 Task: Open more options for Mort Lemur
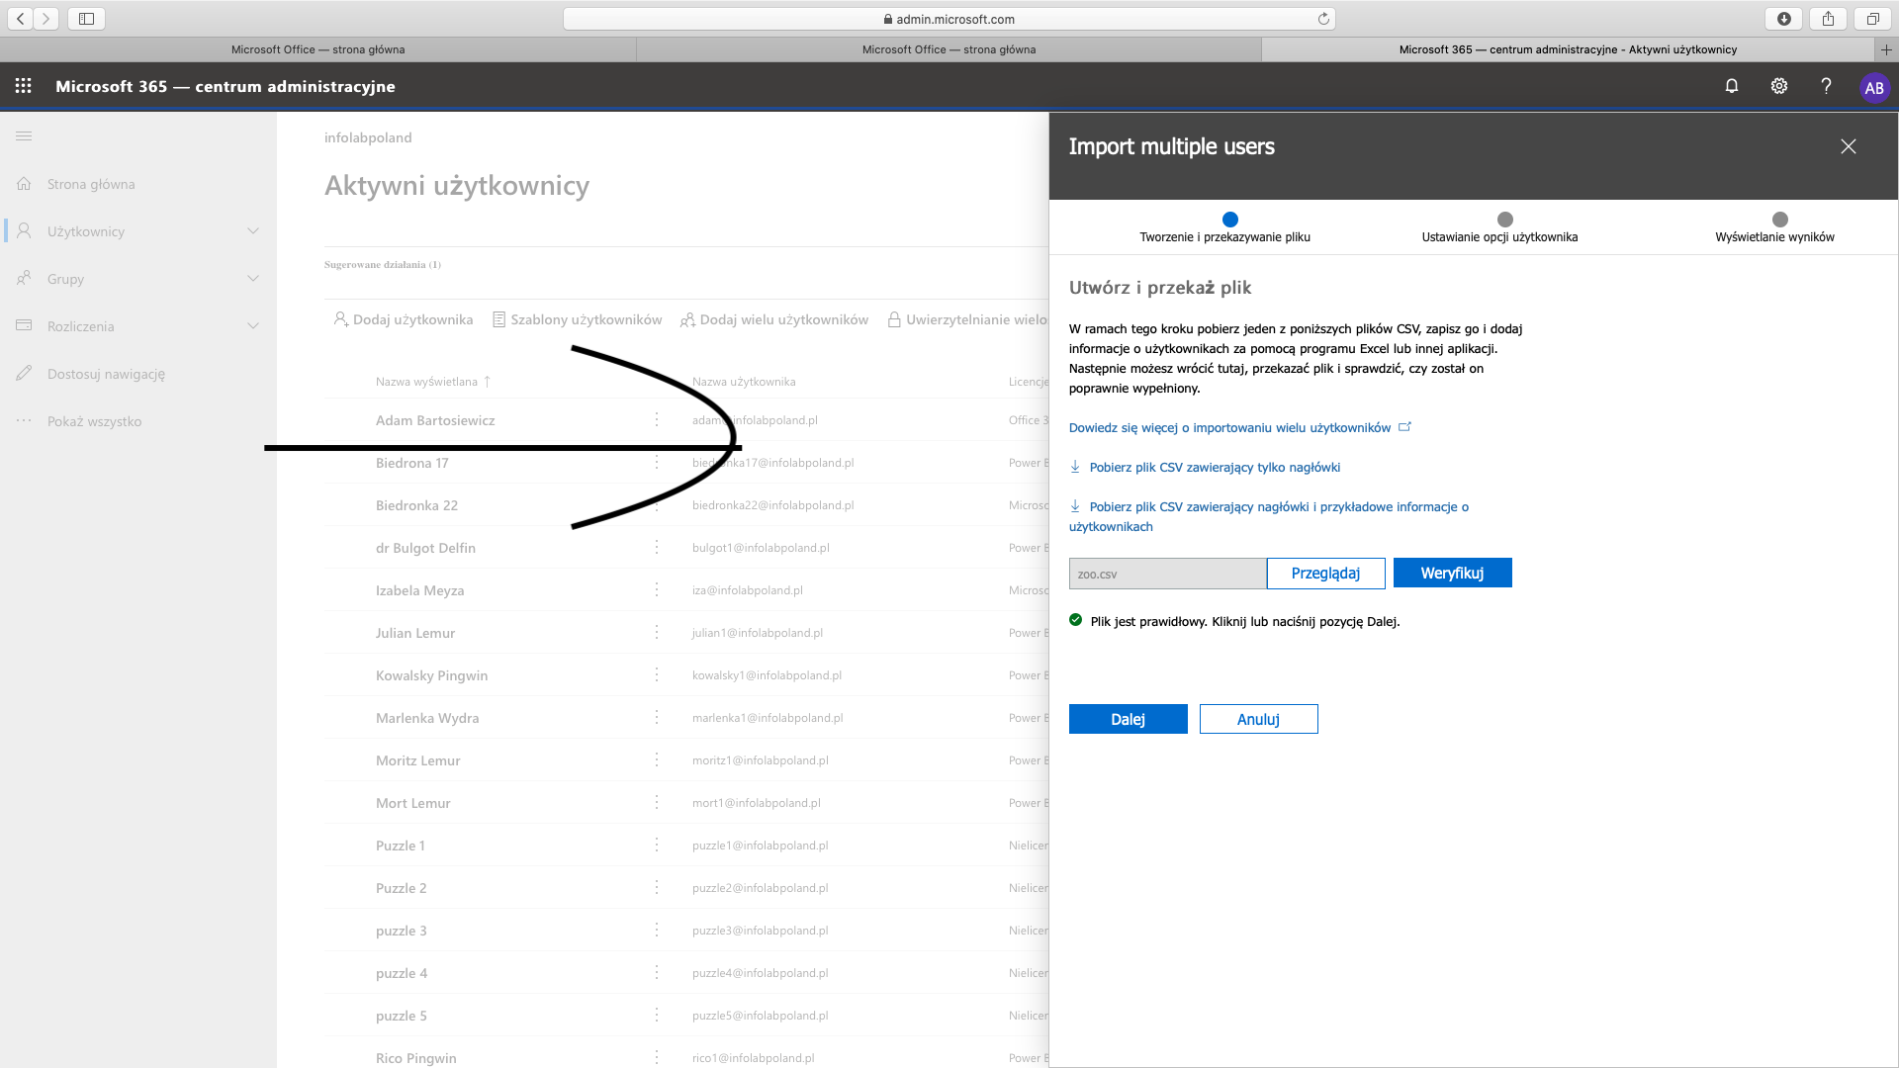coord(657,803)
